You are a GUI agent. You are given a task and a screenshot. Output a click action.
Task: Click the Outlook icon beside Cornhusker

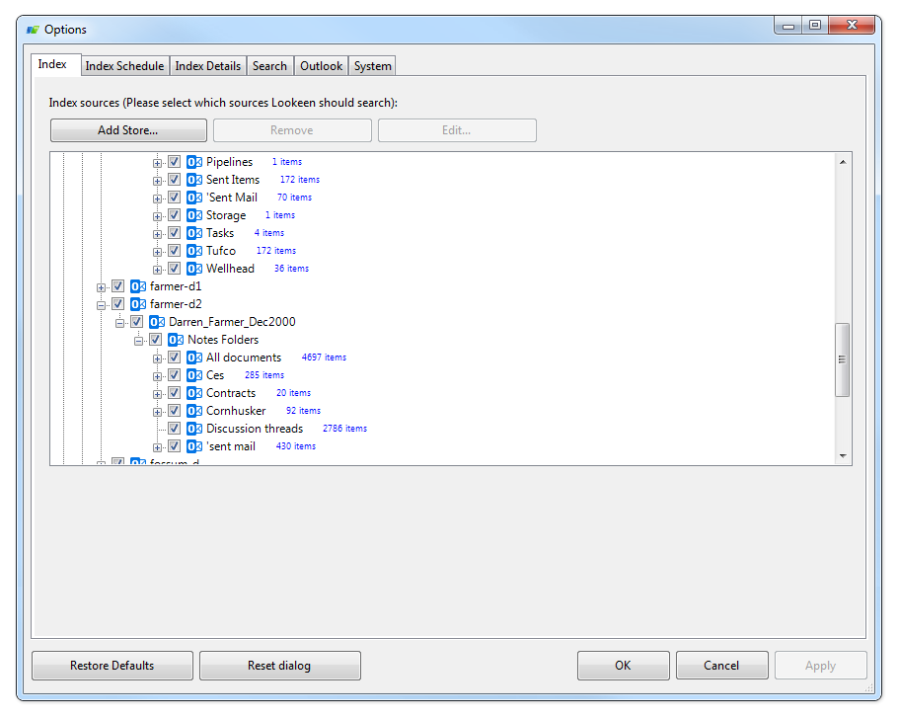tap(194, 411)
